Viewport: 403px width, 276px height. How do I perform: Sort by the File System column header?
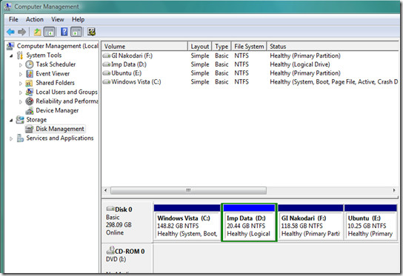point(249,47)
